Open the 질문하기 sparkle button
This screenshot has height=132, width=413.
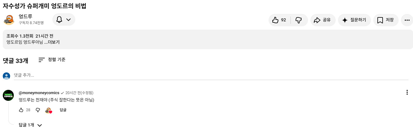354,20
